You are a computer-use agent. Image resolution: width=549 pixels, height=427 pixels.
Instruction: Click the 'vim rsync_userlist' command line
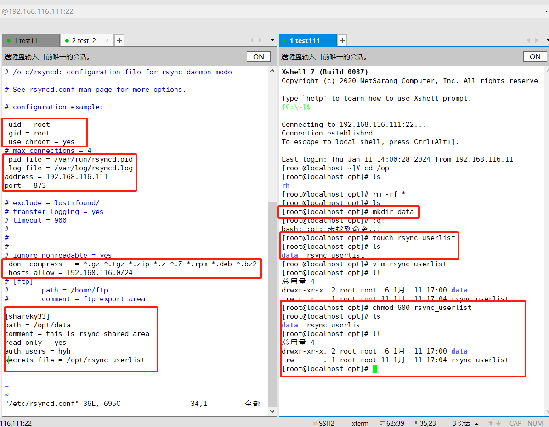click(364, 264)
